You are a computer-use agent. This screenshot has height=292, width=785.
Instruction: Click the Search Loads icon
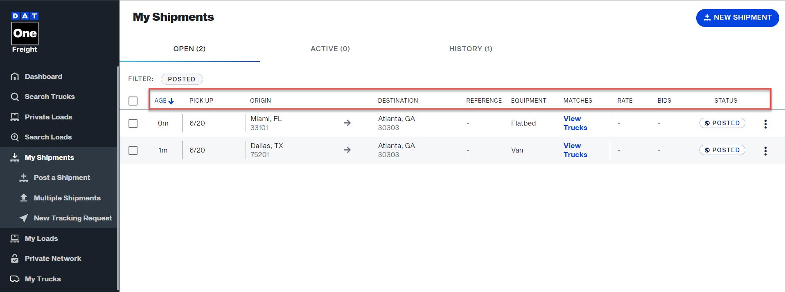click(15, 137)
